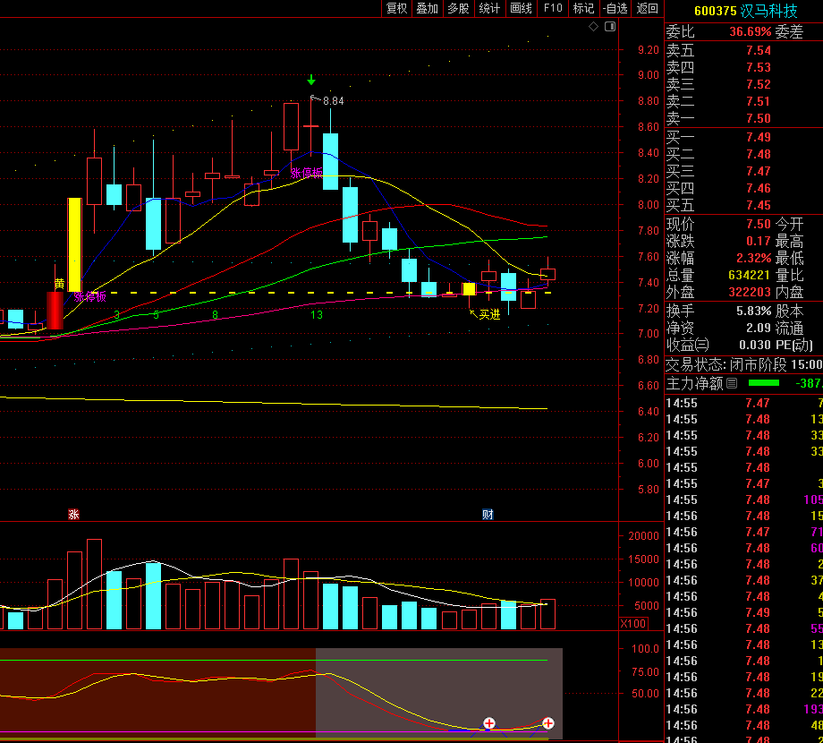The height and width of the screenshot is (743, 823).
Task: Select the 买三 7.47 bid row
Action: pyautogui.click(x=743, y=171)
